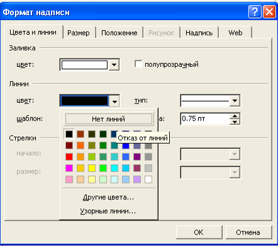Pick the red color swatch

(69, 156)
